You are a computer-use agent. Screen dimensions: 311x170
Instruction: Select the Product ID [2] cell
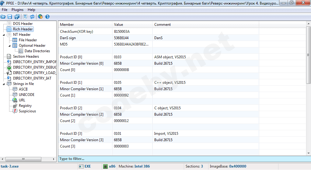[x=85, y=108]
